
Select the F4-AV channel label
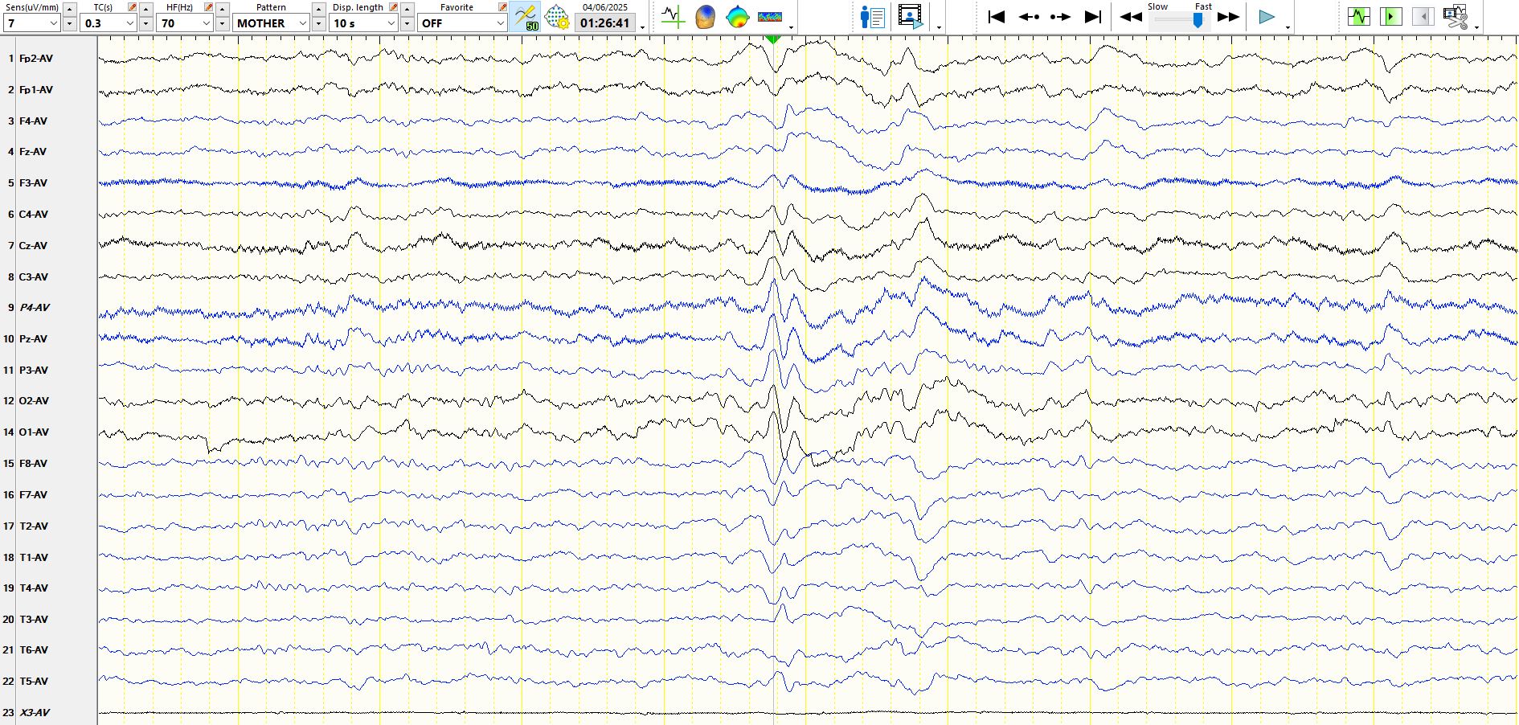point(33,121)
